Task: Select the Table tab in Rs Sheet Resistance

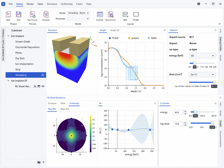Action: click(63, 103)
